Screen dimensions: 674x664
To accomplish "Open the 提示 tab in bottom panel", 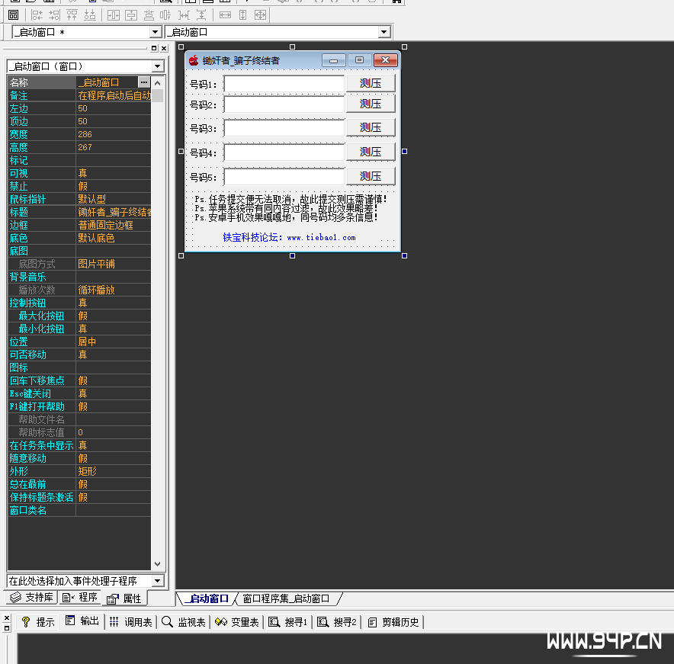I will [38, 622].
